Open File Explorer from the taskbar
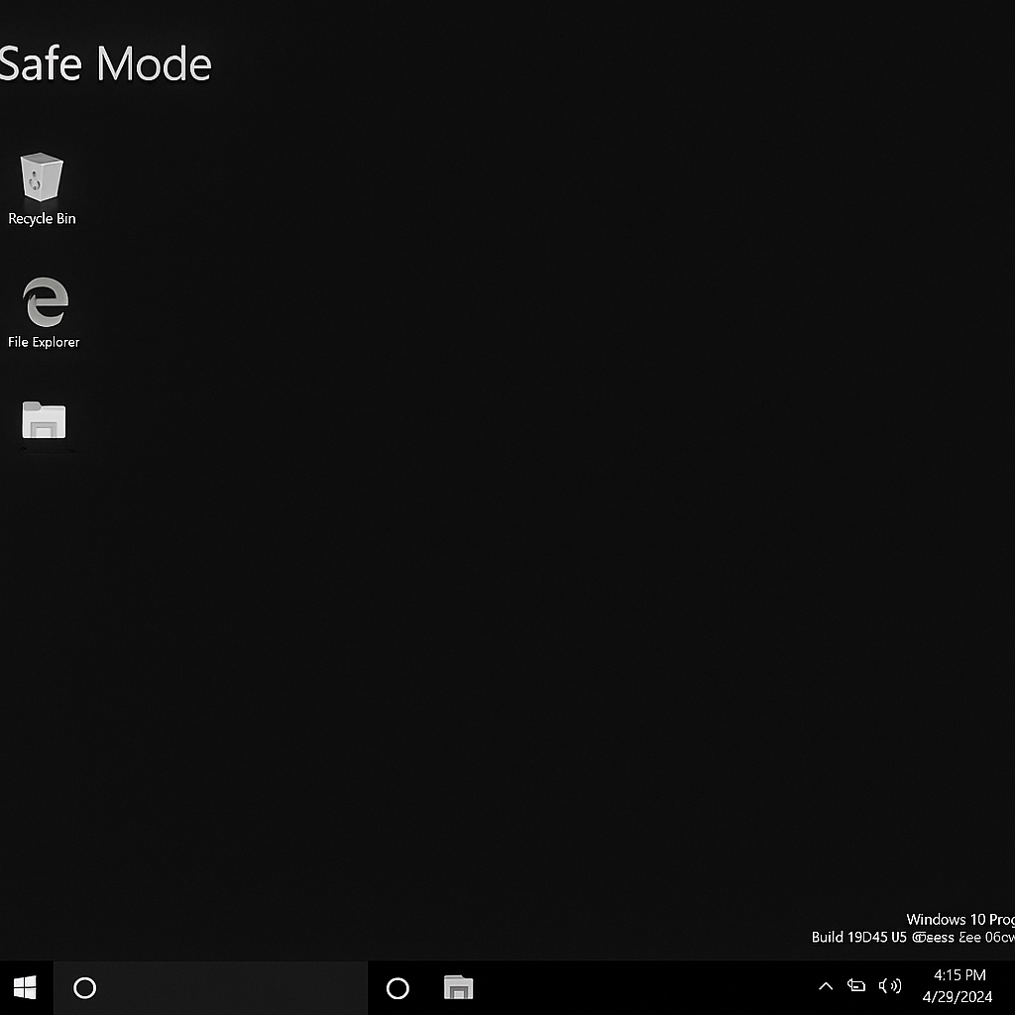1015x1015 pixels. pos(458,987)
